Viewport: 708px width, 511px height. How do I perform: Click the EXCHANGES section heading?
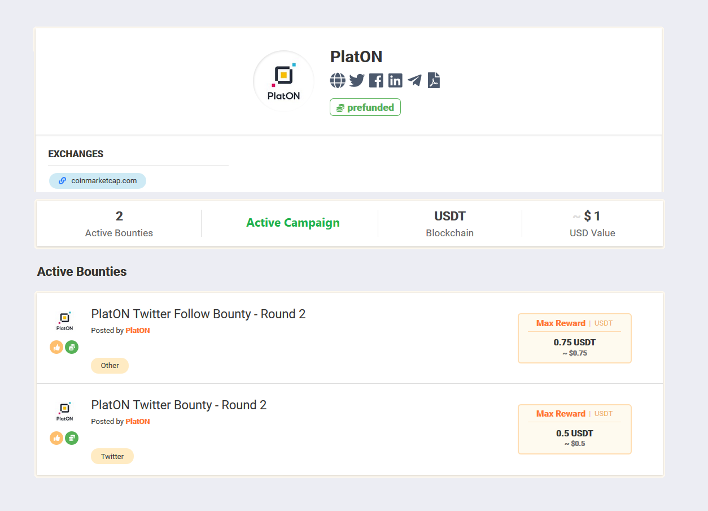pyautogui.click(x=76, y=154)
